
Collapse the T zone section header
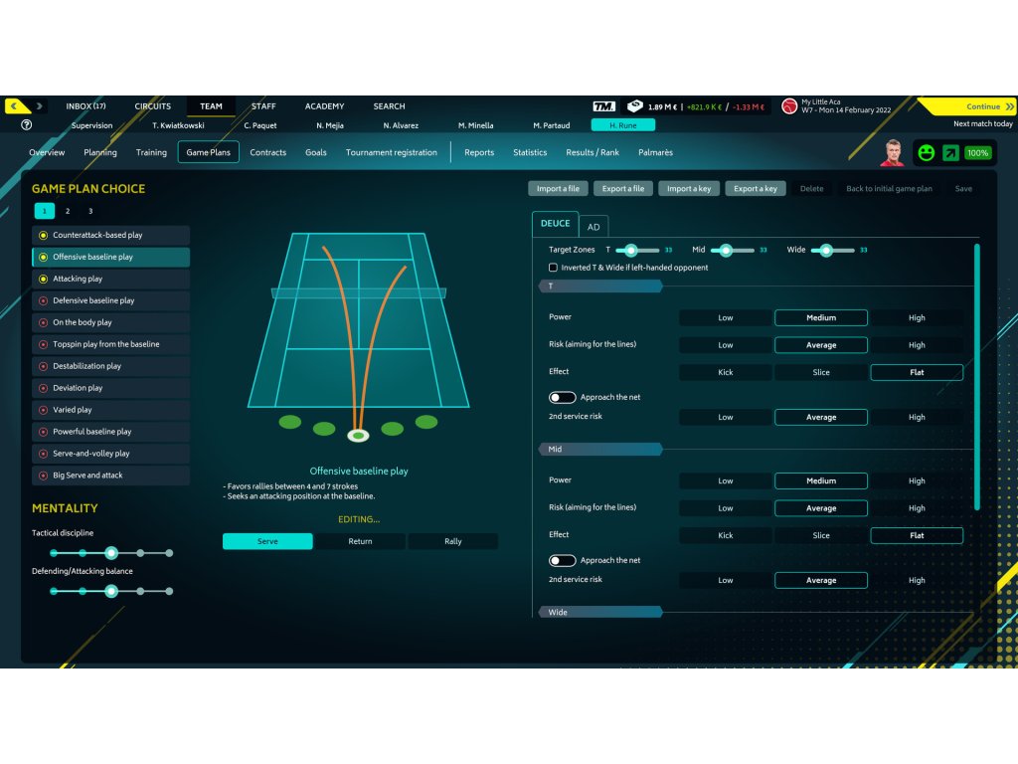pos(599,286)
